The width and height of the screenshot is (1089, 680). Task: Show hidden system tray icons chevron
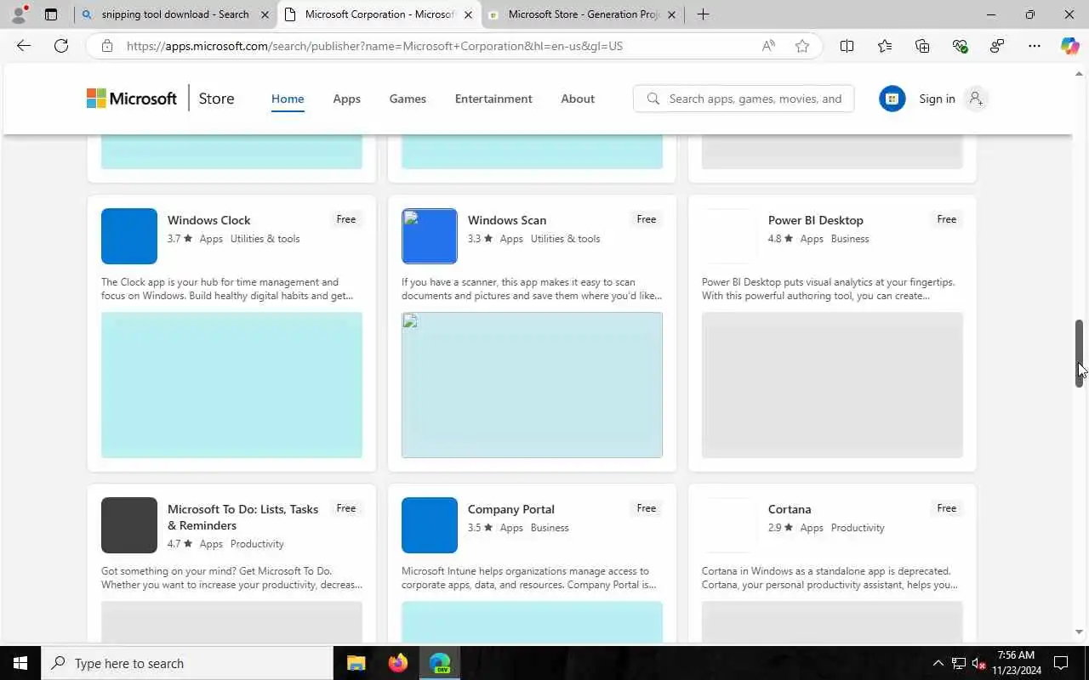pyautogui.click(x=938, y=663)
